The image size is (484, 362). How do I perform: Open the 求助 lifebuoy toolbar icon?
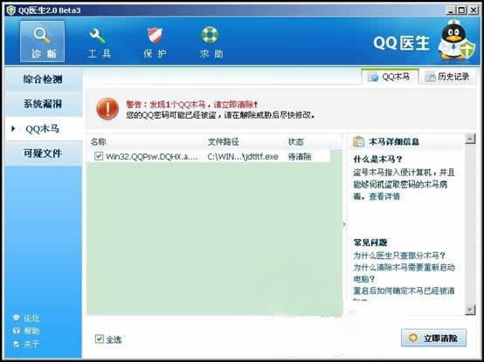(x=211, y=35)
